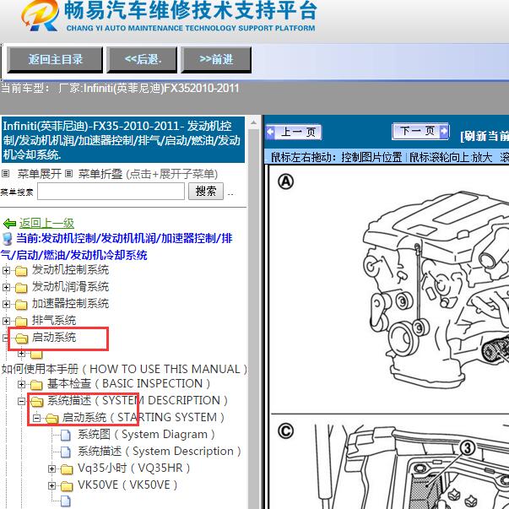Expand the 加速器控制系统 tree node
The image size is (509, 509).
click(6, 304)
